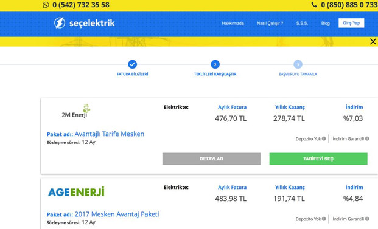The width and height of the screenshot is (378, 229).
Task: Click the 2M Enerji logo
Action: [75, 111]
